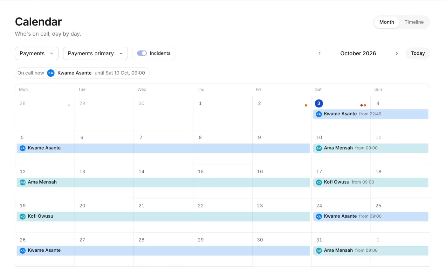Click the "October 2026" month label
This screenshot has width=445, height=267.
click(358, 53)
